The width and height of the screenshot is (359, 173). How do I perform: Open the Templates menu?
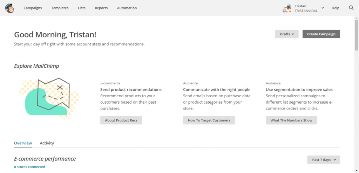[60, 8]
